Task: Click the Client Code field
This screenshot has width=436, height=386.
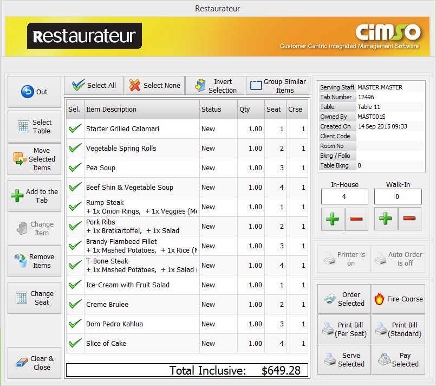Action: pos(390,136)
